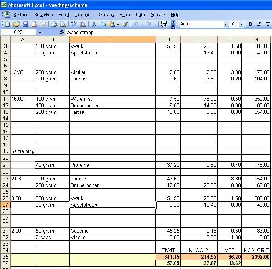Select row 35 header
The width and height of the screenshot is (272, 269).
(5, 257)
